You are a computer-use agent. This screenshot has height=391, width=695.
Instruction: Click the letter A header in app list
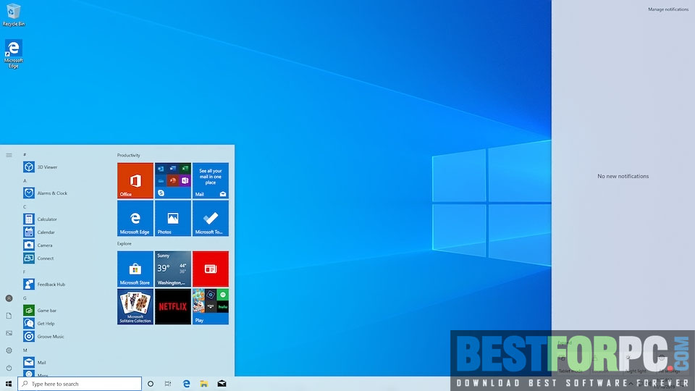[25, 181]
